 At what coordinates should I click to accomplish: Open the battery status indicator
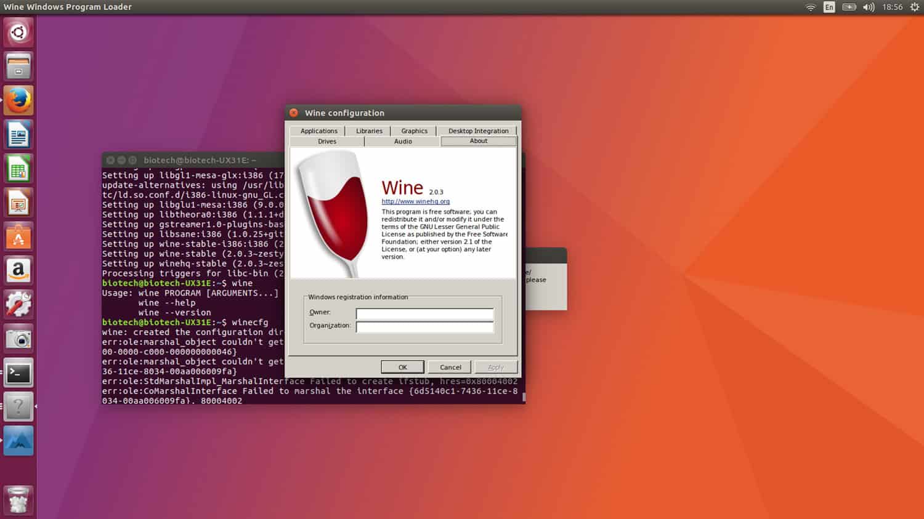(849, 7)
